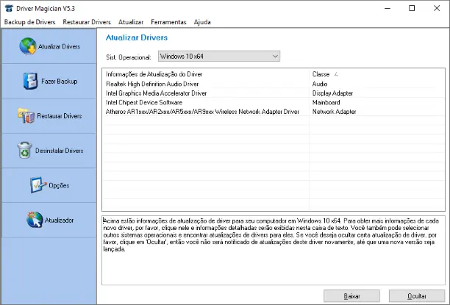Click the Atualizar Drivers globe icon
Viewport: 450px width, 305px height.
(28, 46)
